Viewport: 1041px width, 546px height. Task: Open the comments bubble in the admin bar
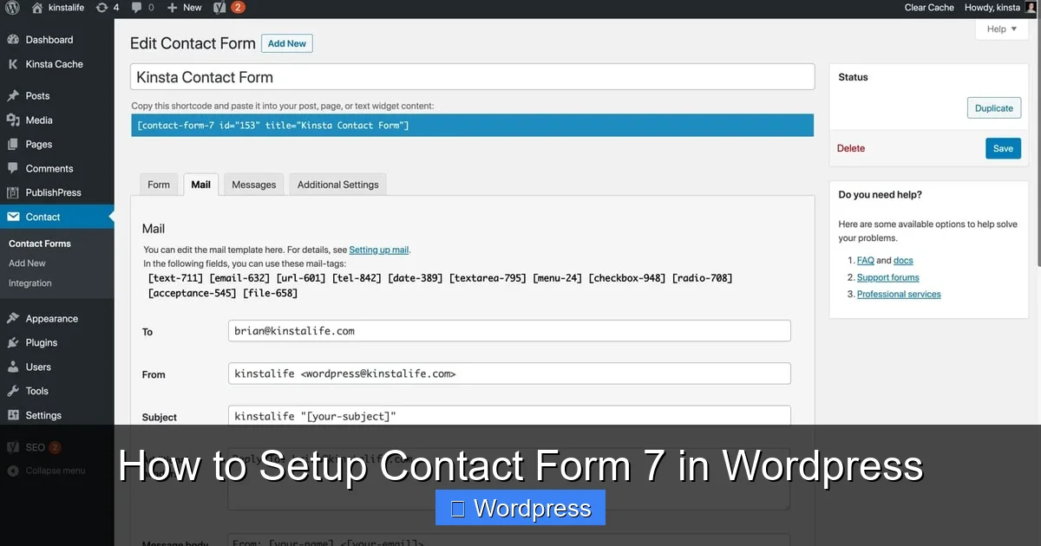coord(136,8)
